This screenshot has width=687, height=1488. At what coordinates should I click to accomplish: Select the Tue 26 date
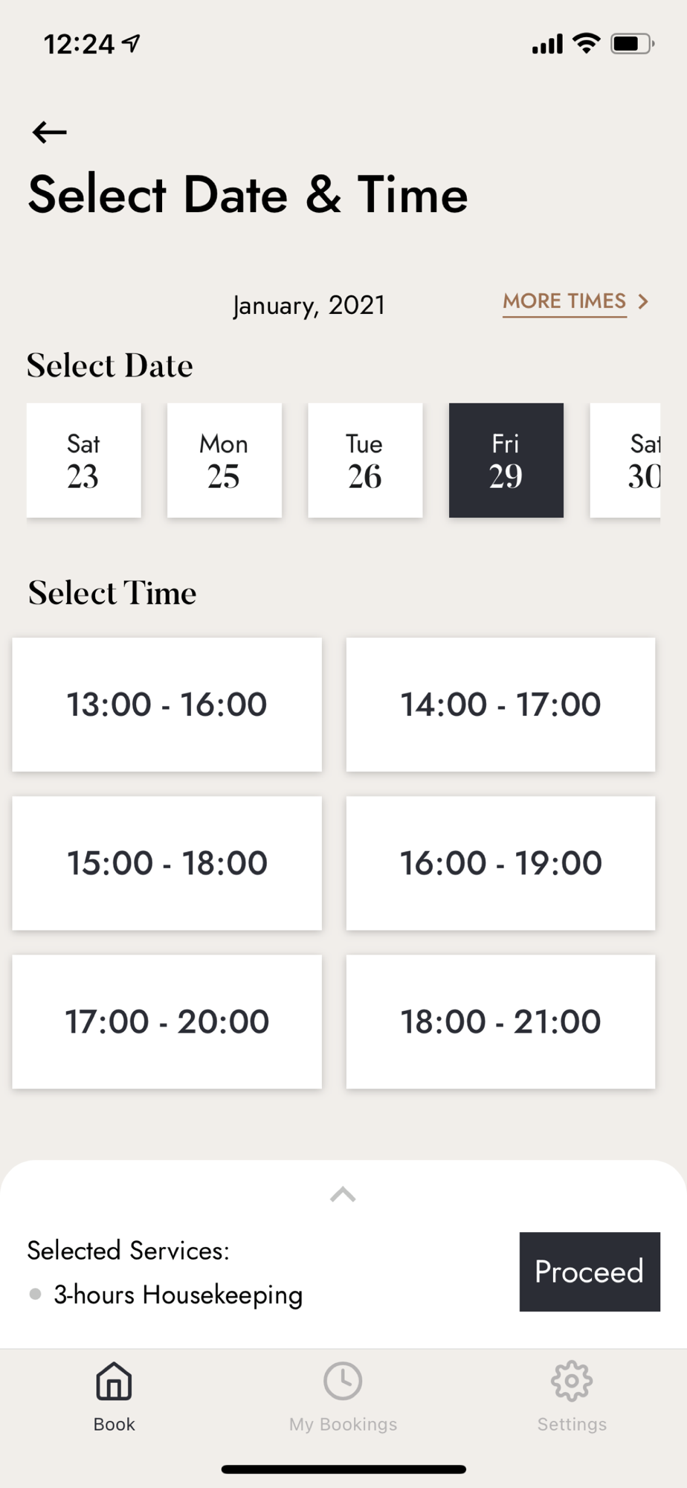point(365,461)
